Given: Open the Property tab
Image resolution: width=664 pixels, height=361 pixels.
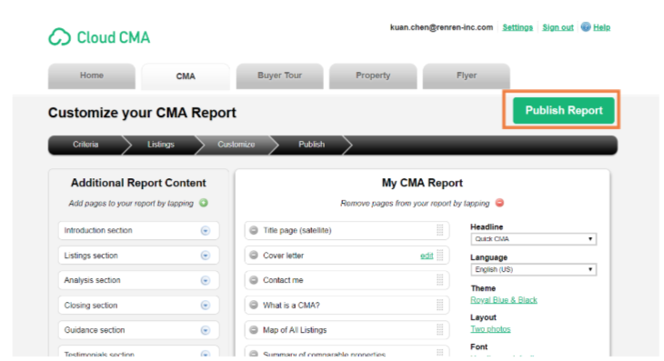Looking at the screenshot, I should click(373, 75).
